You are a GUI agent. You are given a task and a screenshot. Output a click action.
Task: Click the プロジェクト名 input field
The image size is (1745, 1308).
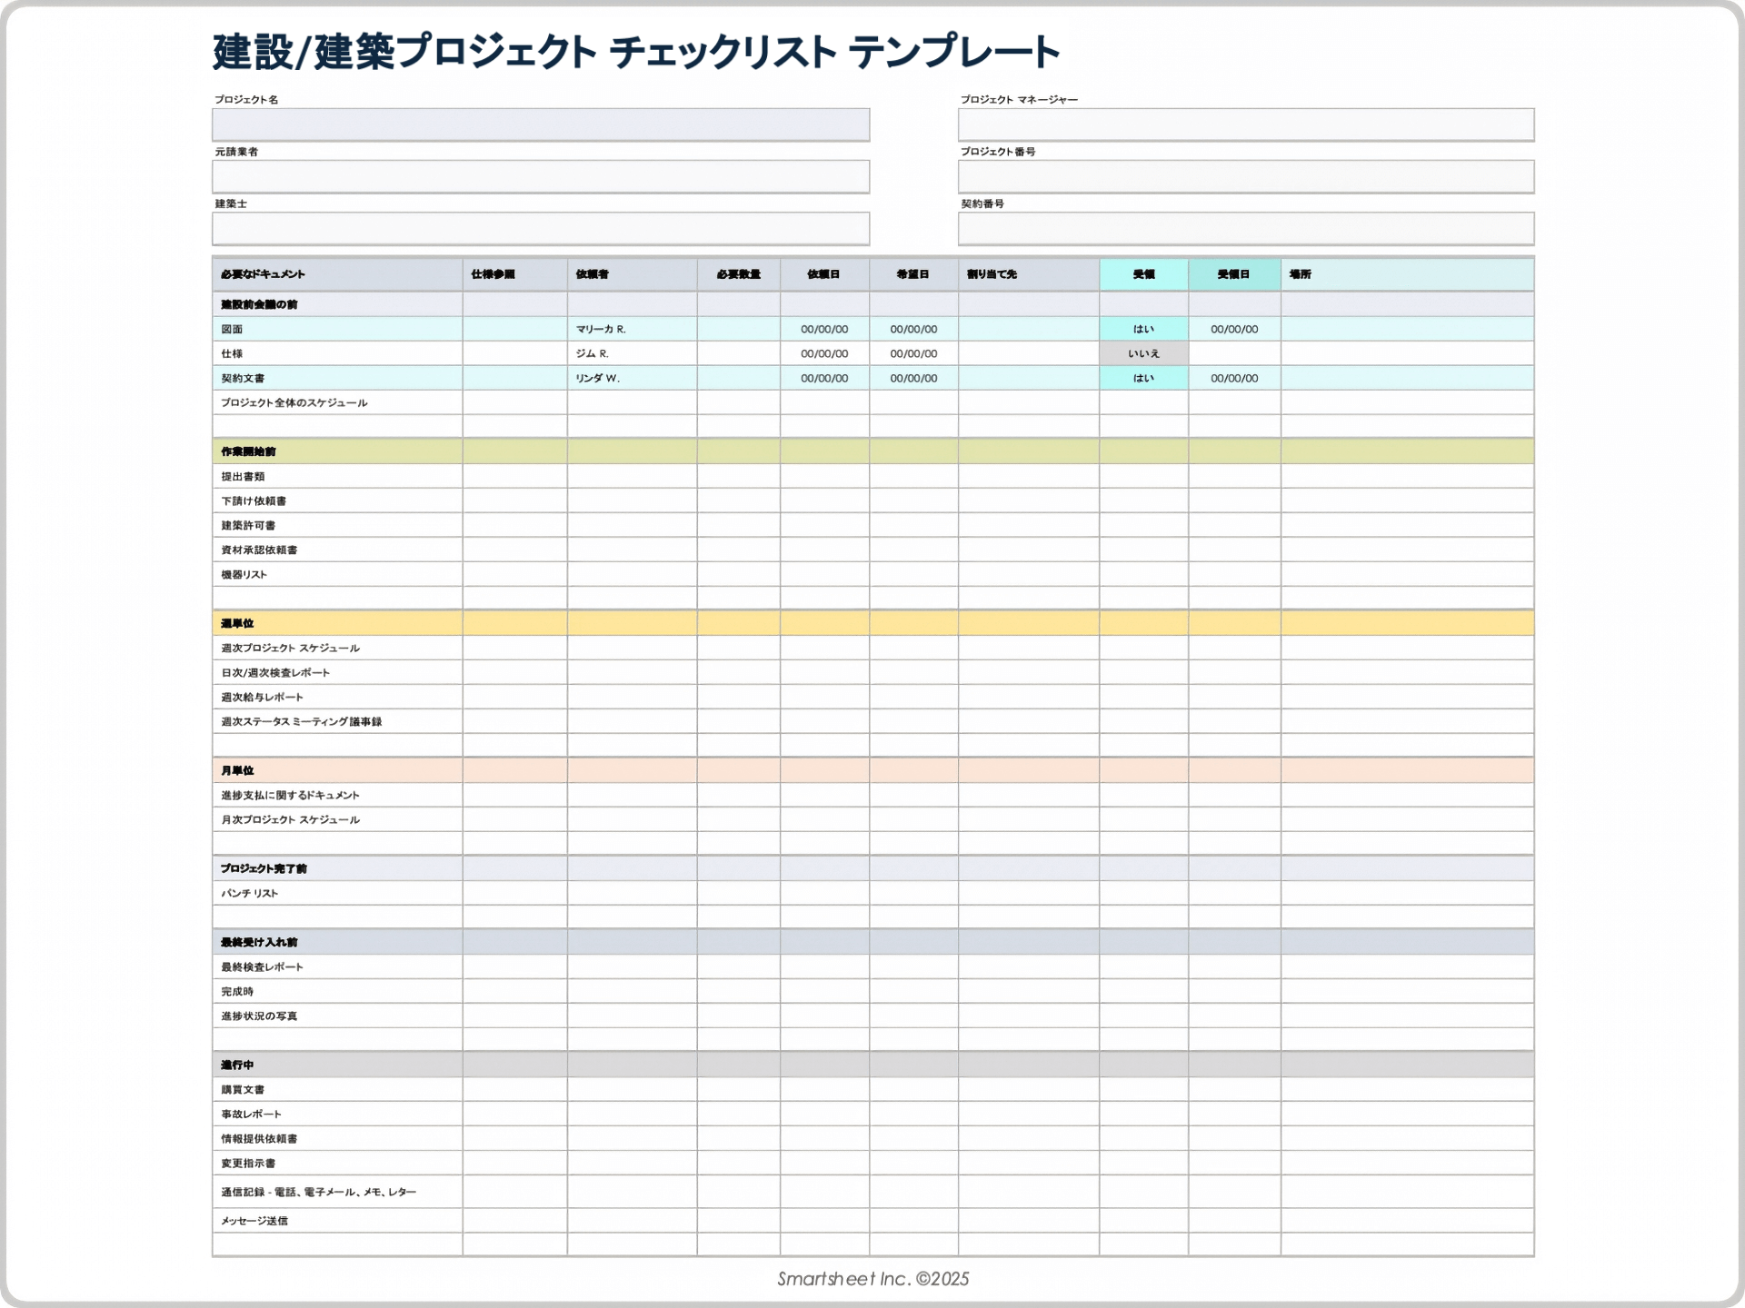[x=541, y=124]
